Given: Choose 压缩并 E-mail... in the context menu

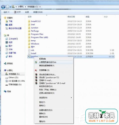Looking at the screenshot, I should [x=54, y=80].
